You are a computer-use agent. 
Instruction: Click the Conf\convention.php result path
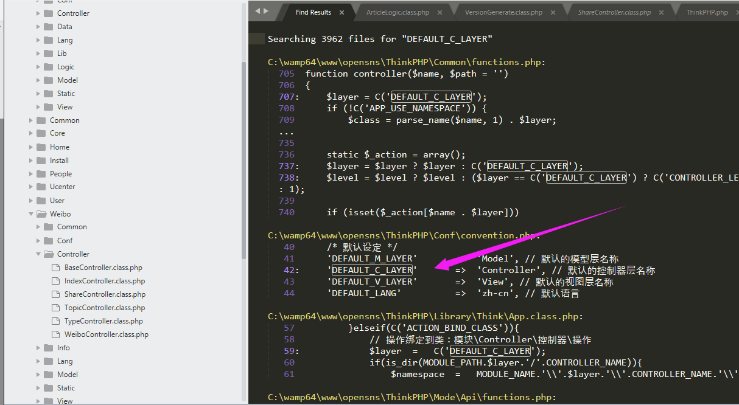point(404,235)
